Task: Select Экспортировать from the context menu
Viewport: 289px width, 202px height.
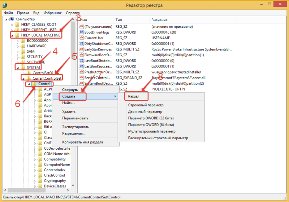Action: point(76,127)
